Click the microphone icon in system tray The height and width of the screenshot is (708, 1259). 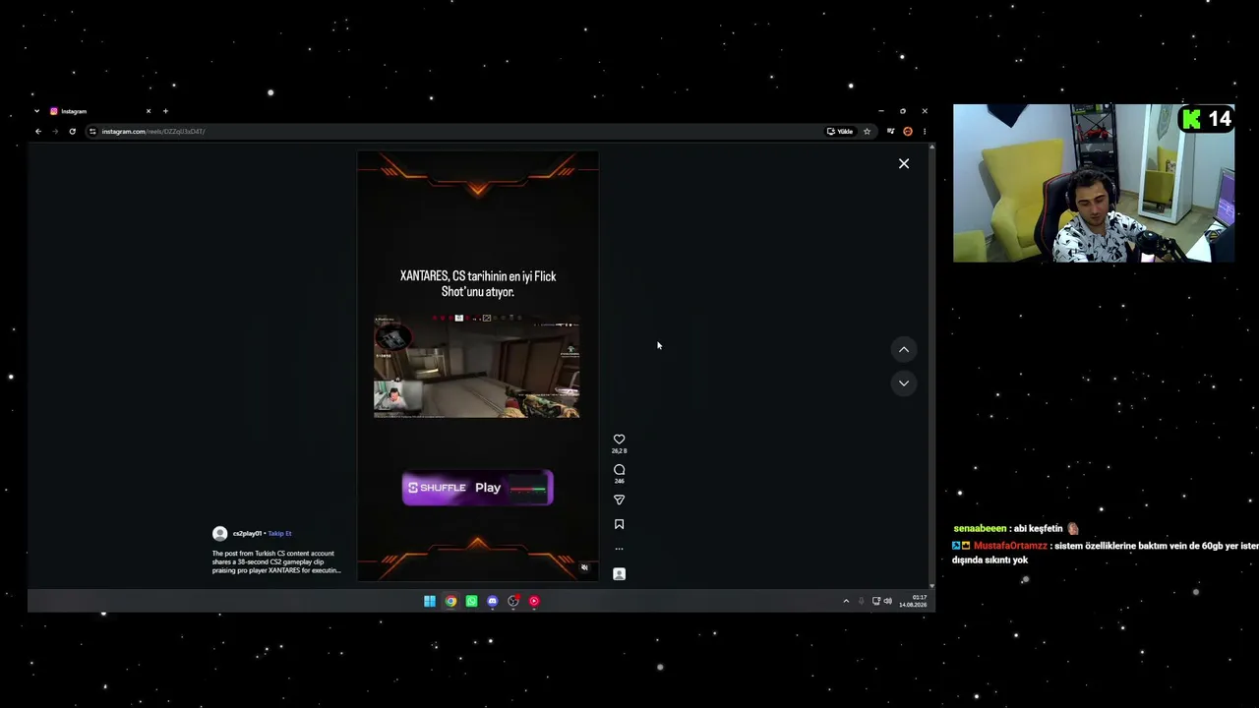tap(862, 601)
